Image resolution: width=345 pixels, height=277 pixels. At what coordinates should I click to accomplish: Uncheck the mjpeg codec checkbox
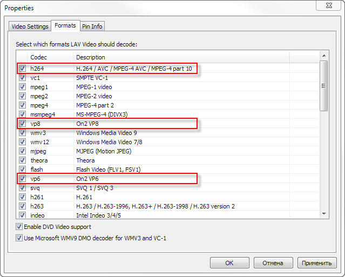22,151
